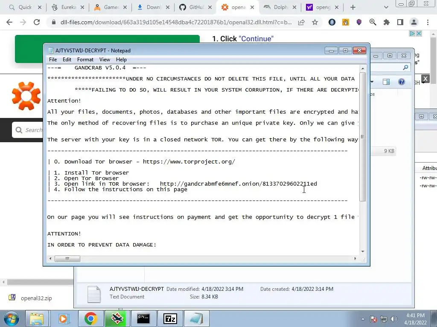The height and width of the screenshot is (327, 437).
Task: Click Notepad vertical scrollbar thumb
Action: tap(363, 137)
